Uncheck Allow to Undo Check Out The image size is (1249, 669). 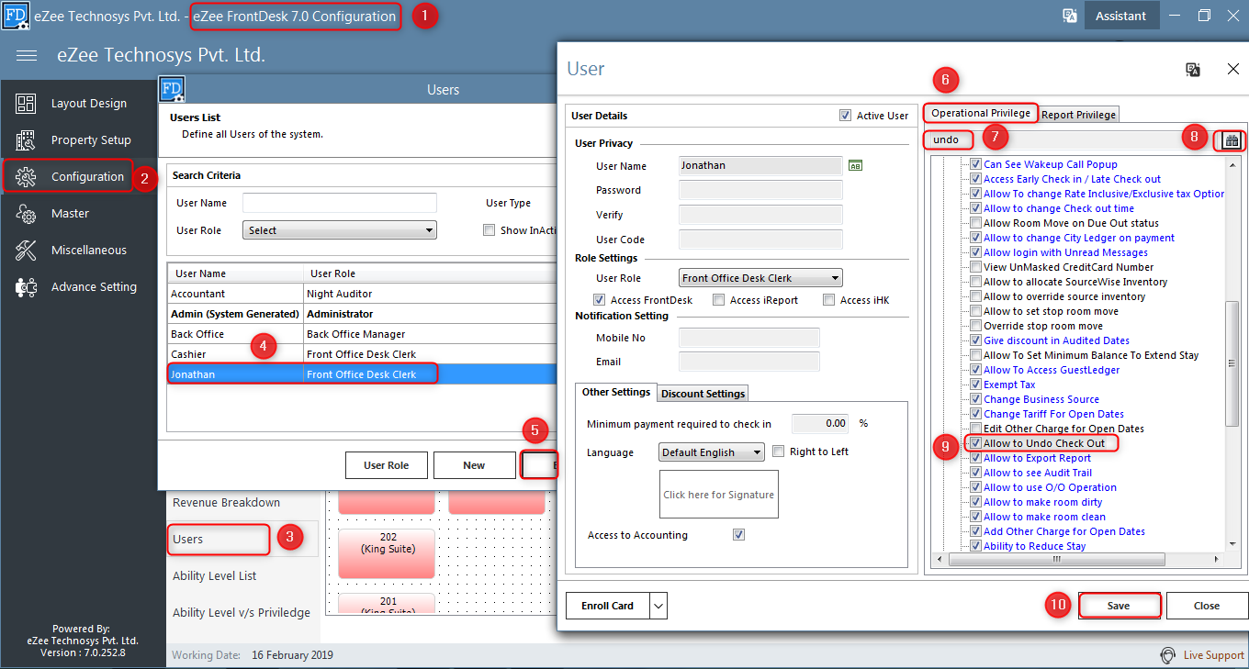click(x=976, y=443)
